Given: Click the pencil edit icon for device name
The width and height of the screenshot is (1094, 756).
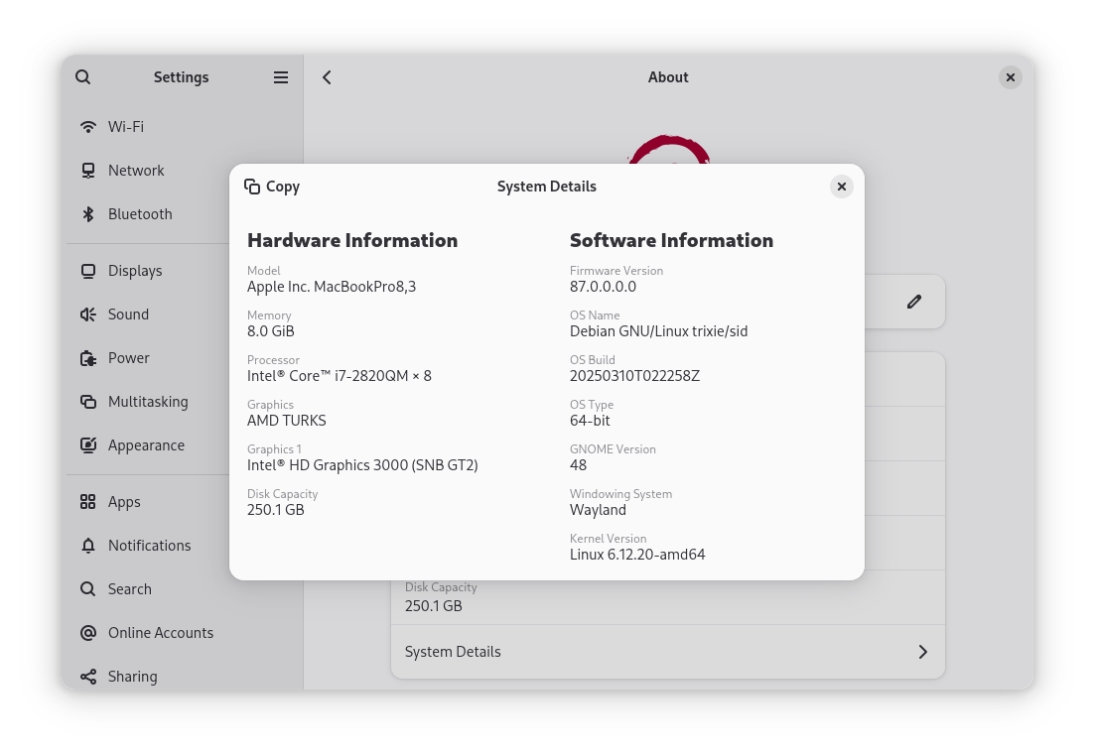Looking at the screenshot, I should pos(914,302).
